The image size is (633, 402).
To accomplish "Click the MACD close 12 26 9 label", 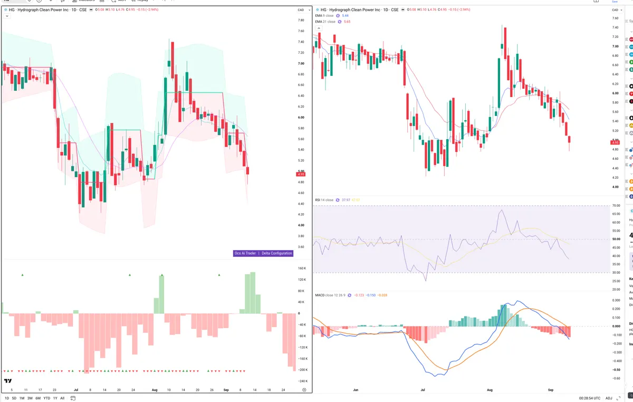I will pyautogui.click(x=329, y=295).
